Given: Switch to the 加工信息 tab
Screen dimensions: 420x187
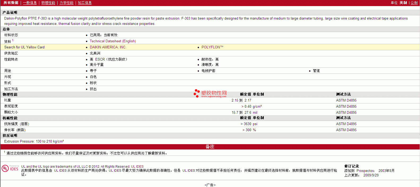Looking at the screenshot, I should (x=85, y=3).
